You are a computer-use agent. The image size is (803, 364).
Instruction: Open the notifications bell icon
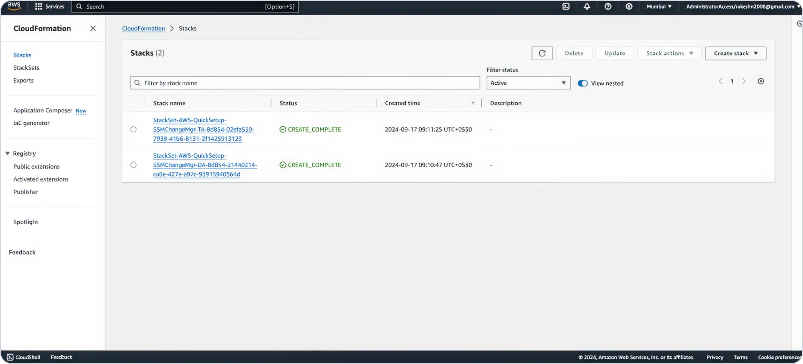pyautogui.click(x=587, y=7)
